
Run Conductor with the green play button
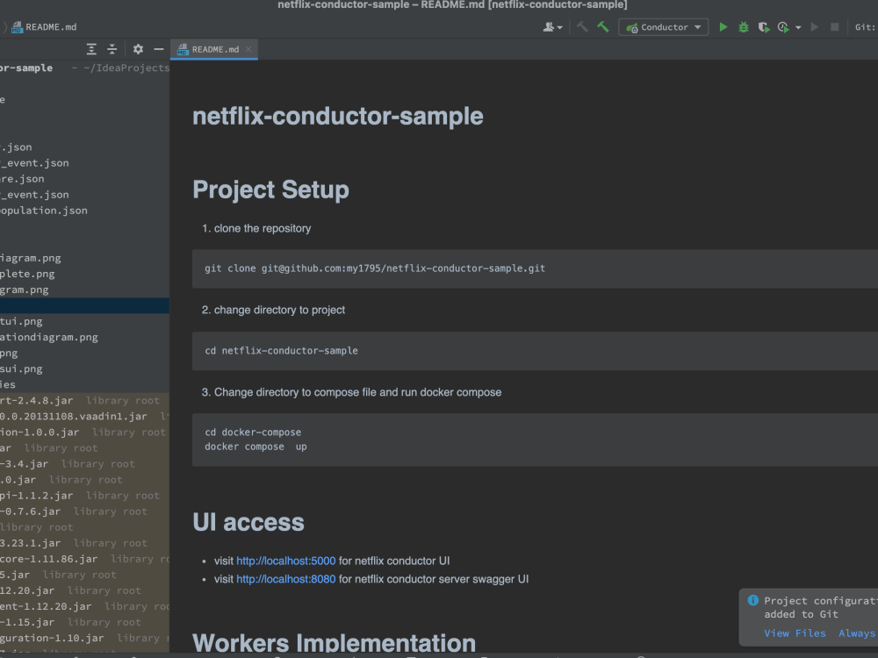(723, 27)
